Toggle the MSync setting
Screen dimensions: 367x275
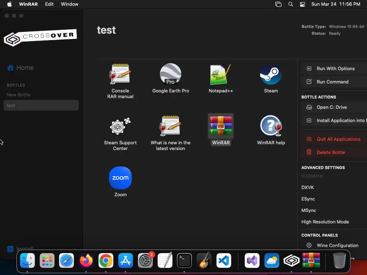click(x=309, y=210)
